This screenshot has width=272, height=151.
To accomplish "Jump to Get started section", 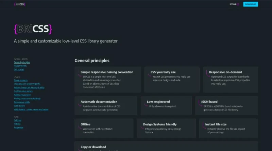I will 19,69.
